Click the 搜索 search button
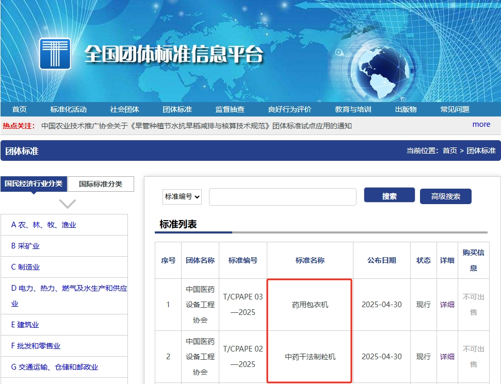 [389, 195]
